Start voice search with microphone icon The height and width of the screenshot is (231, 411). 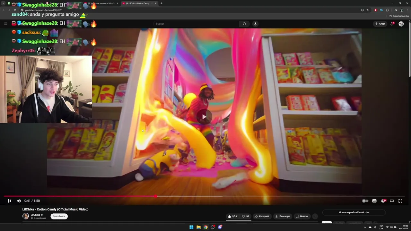point(255,24)
